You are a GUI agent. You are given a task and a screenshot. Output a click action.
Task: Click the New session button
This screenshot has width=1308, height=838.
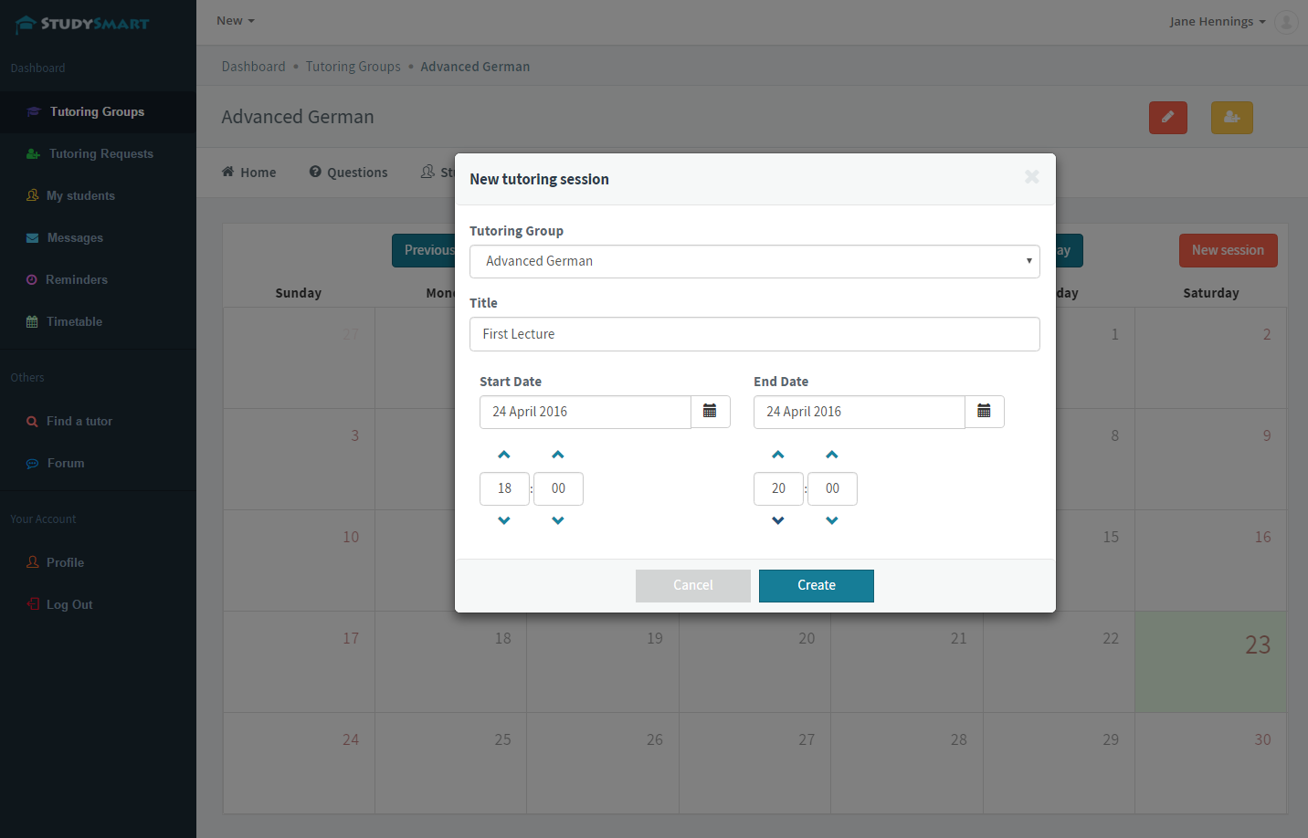[x=1228, y=250]
